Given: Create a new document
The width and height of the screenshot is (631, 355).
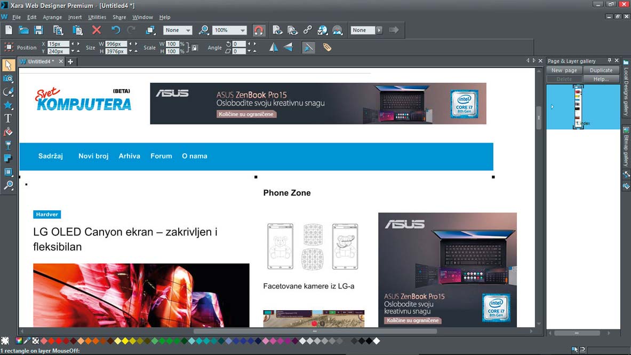Looking at the screenshot, I should point(9,30).
